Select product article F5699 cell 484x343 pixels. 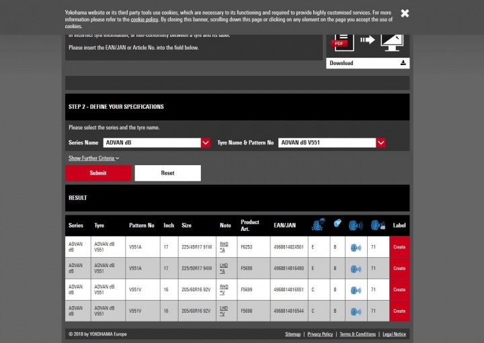pos(253,289)
